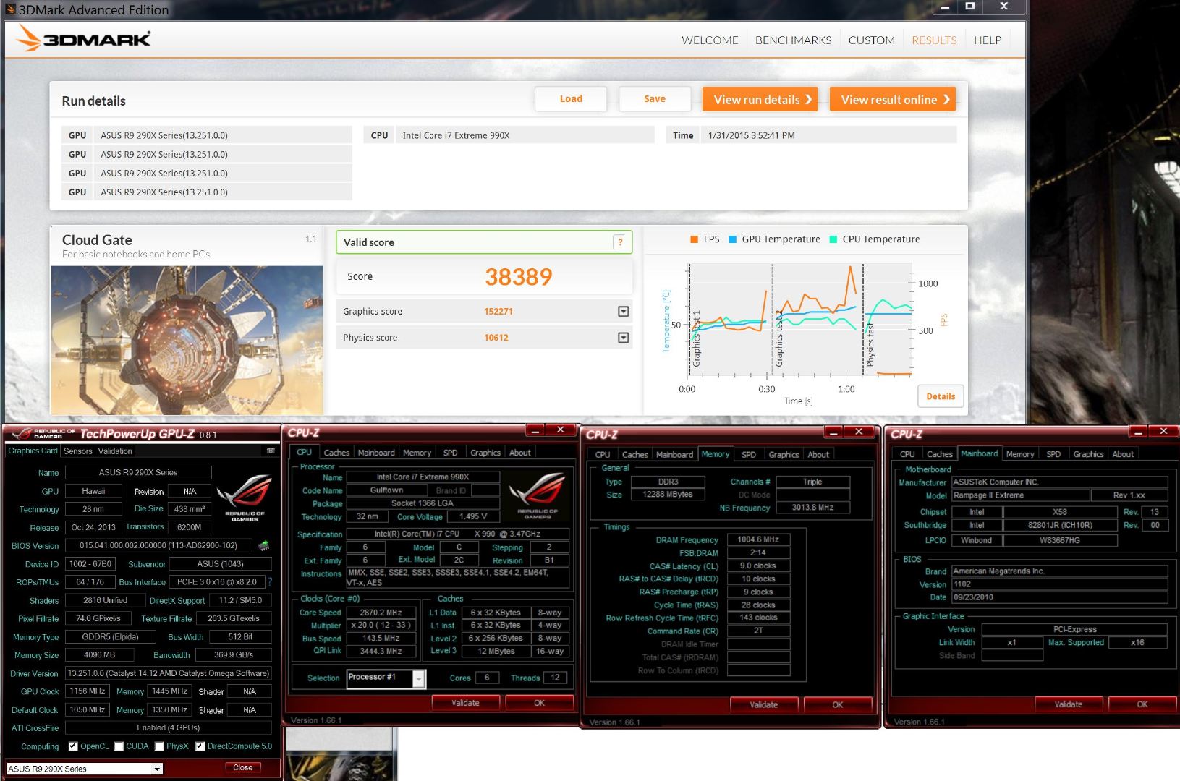Click Validate in the CPU-Z CPU window
Screen dimensions: 1180x781
point(465,703)
